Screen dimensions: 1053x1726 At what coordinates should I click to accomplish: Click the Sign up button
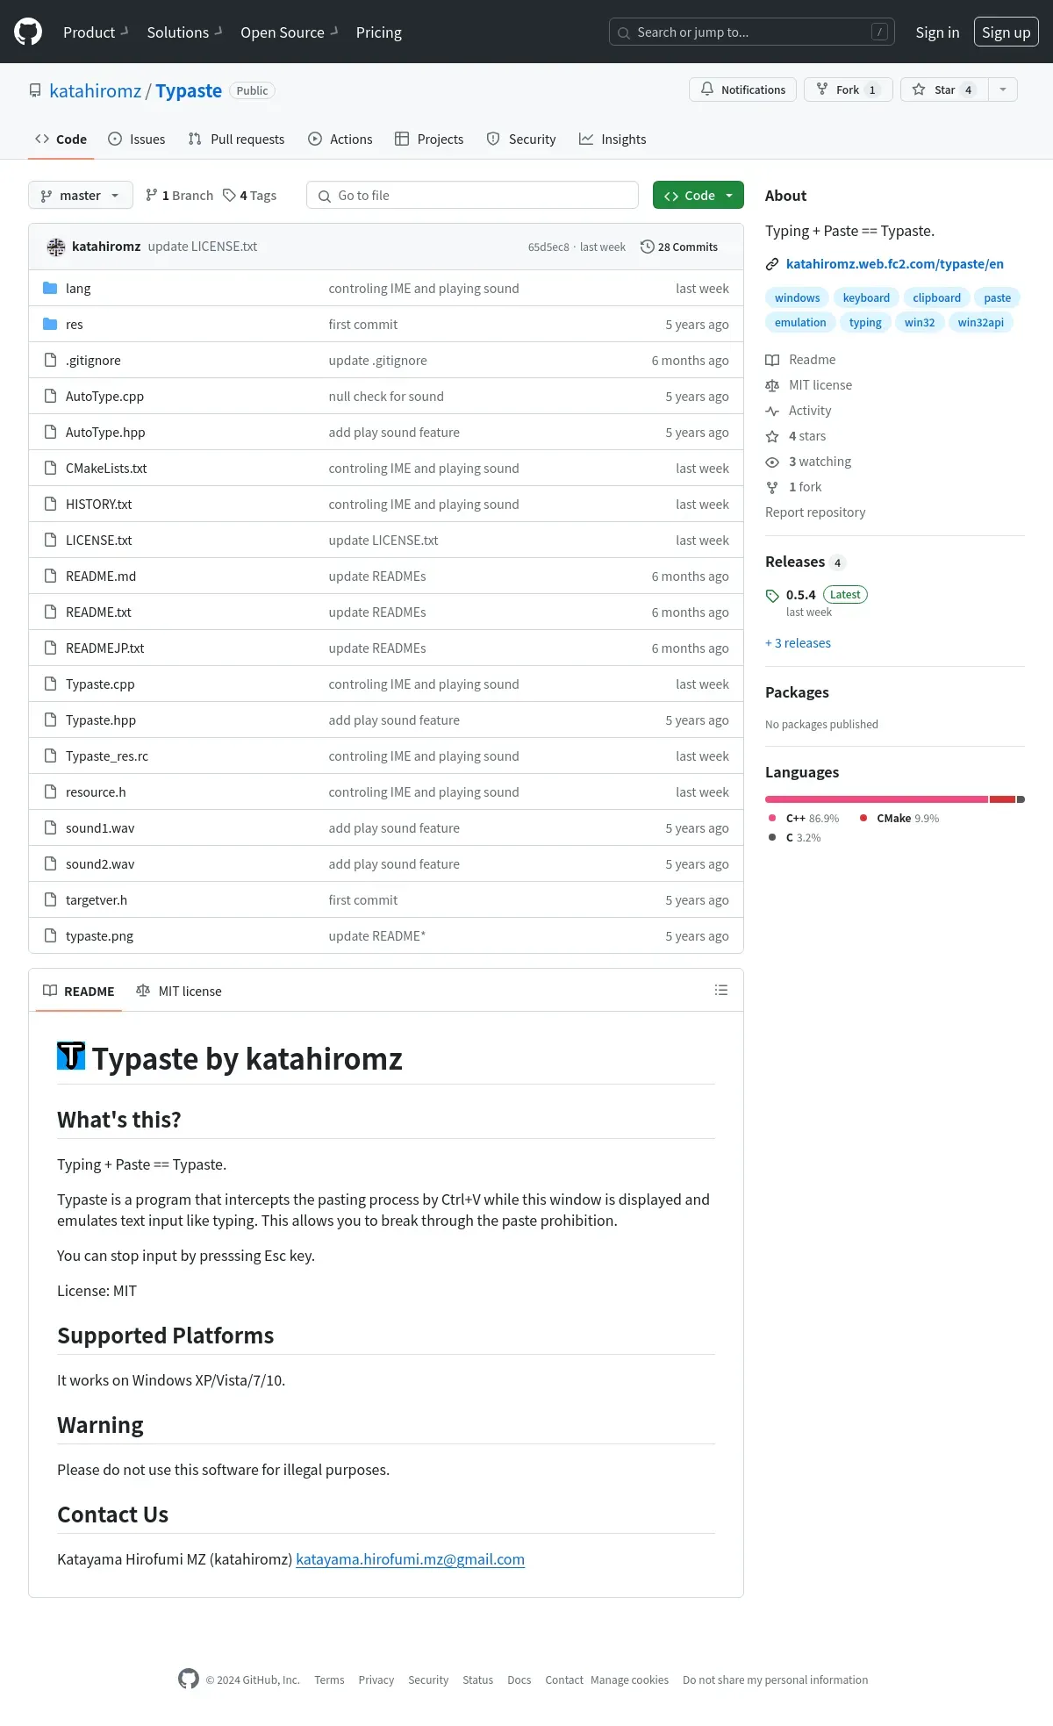[x=1006, y=32]
